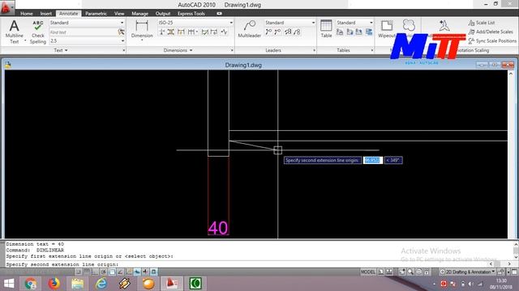519x291 pixels.
Task: Open the AutoCAD application menu button
Action: [7, 7]
